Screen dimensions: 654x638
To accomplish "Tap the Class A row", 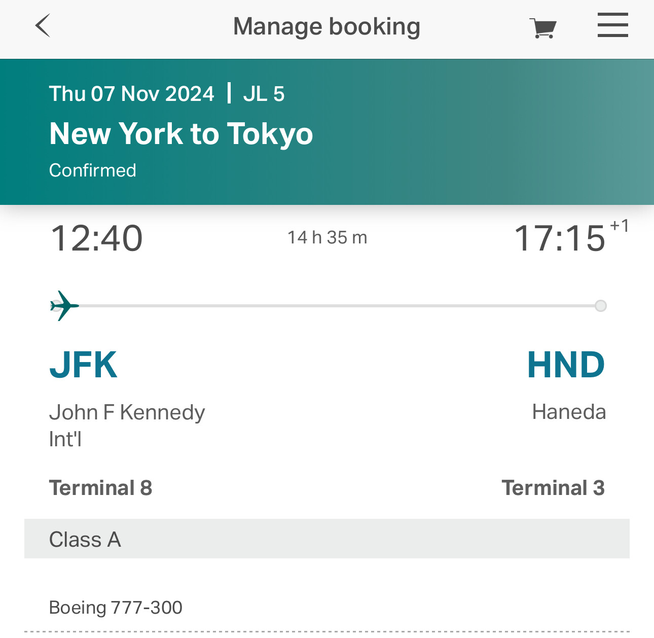I will [326, 539].
